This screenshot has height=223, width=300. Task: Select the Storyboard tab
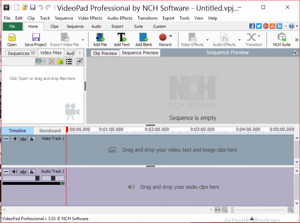[50, 131]
